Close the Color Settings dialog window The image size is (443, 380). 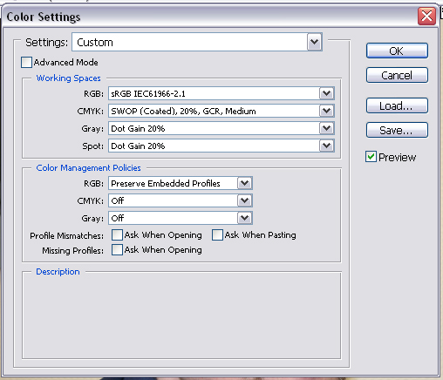click(x=426, y=16)
